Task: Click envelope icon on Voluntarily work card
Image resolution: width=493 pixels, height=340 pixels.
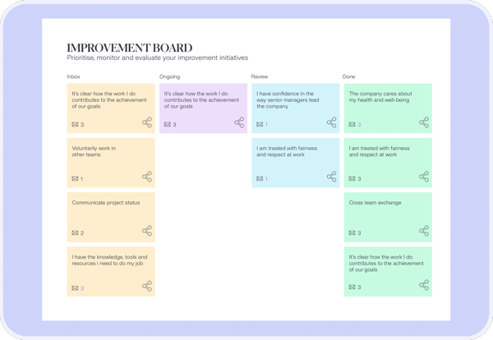Action: click(x=75, y=179)
